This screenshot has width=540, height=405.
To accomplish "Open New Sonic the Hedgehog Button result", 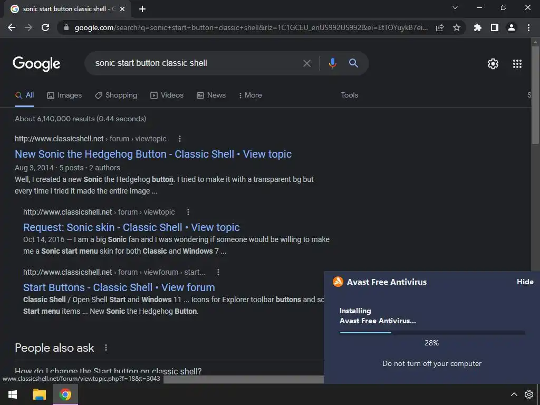I will [153, 154].
